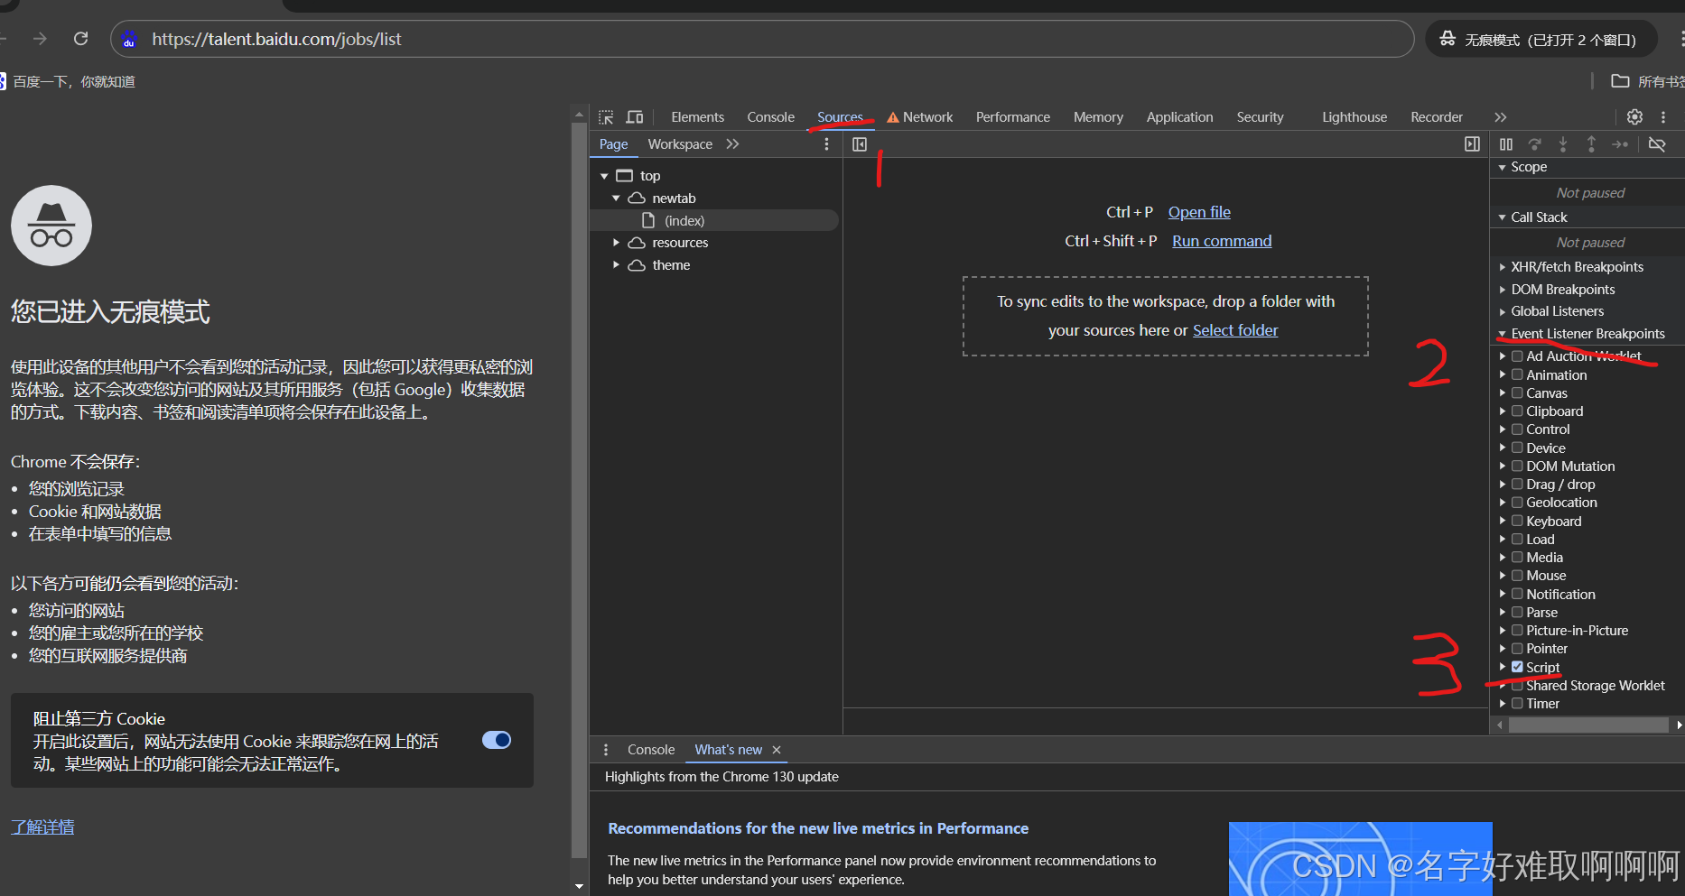Open the DevTools customize three-dot menu
Image resolution: width=1685 pixels, height=896 pixels.
coord(1663,117)
